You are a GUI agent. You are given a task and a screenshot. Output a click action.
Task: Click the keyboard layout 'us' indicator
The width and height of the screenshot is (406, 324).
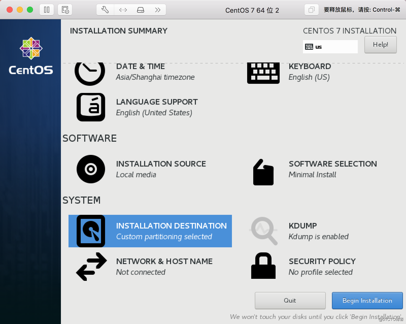pyautogui.click(x=330, y=47)
